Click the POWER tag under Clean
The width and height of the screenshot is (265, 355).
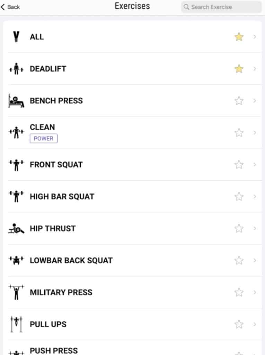[x=44, y=138]
